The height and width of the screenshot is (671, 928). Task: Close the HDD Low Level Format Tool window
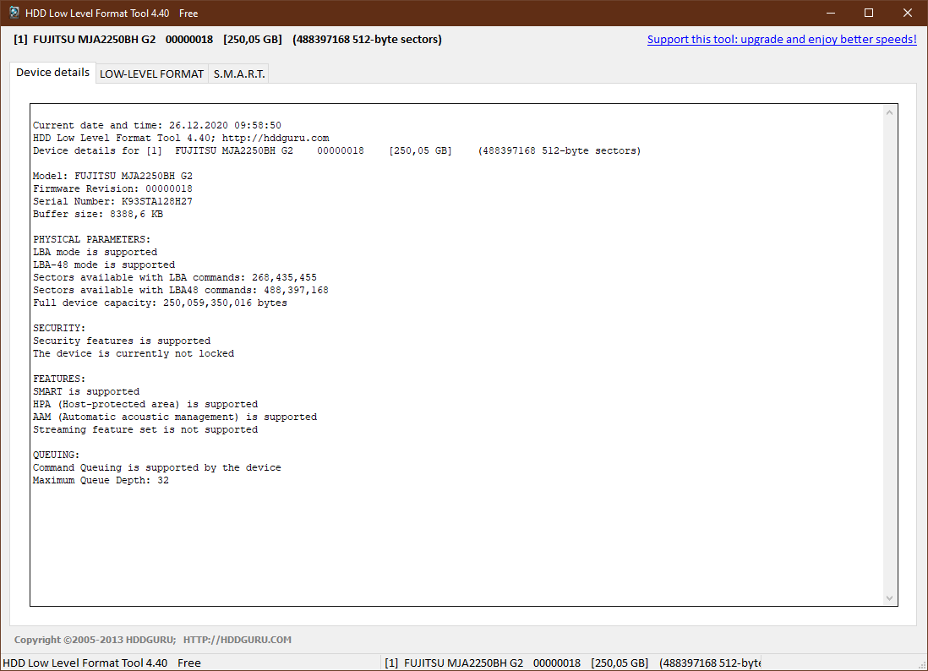pyautogui.click(x=907, y=13)
